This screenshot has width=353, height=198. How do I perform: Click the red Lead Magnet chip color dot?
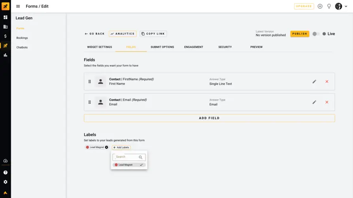tap(87, 147)
